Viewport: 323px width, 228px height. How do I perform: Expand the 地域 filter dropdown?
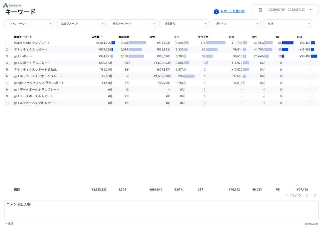287,23
